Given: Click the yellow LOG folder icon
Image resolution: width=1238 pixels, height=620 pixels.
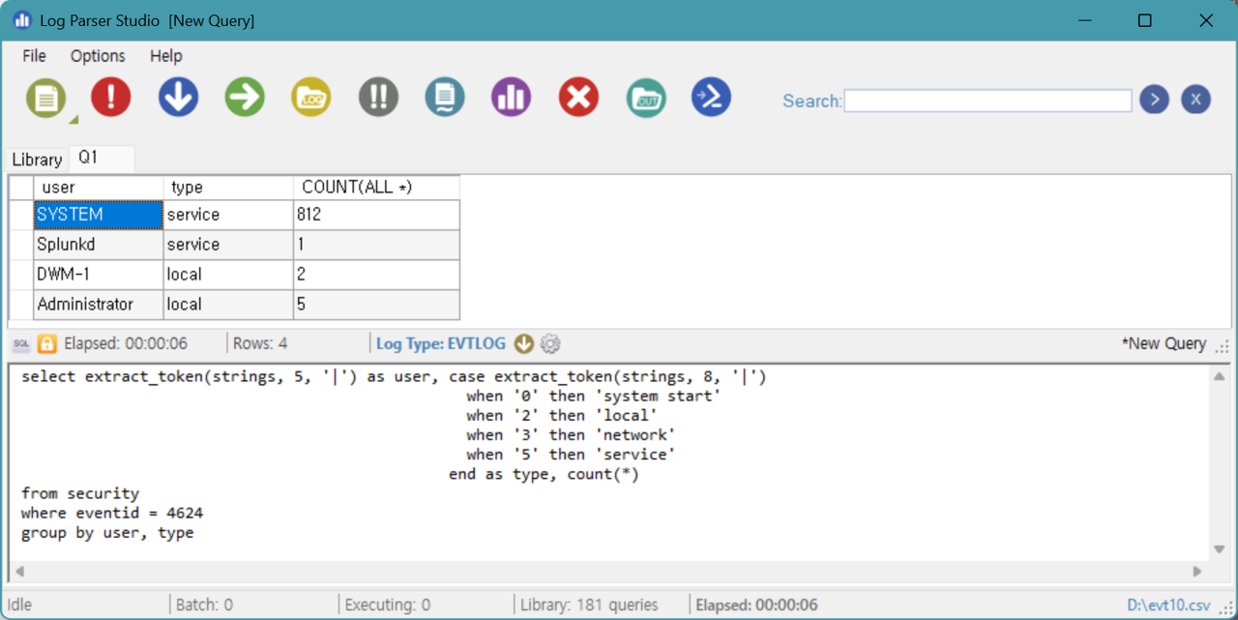Looking at the screenshot, I should pos(311,98).
